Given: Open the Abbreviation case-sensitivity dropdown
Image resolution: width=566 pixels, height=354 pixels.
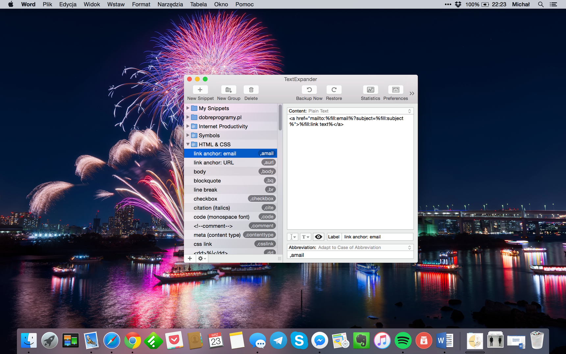Looking at the screenshot, I should (350, 247).
